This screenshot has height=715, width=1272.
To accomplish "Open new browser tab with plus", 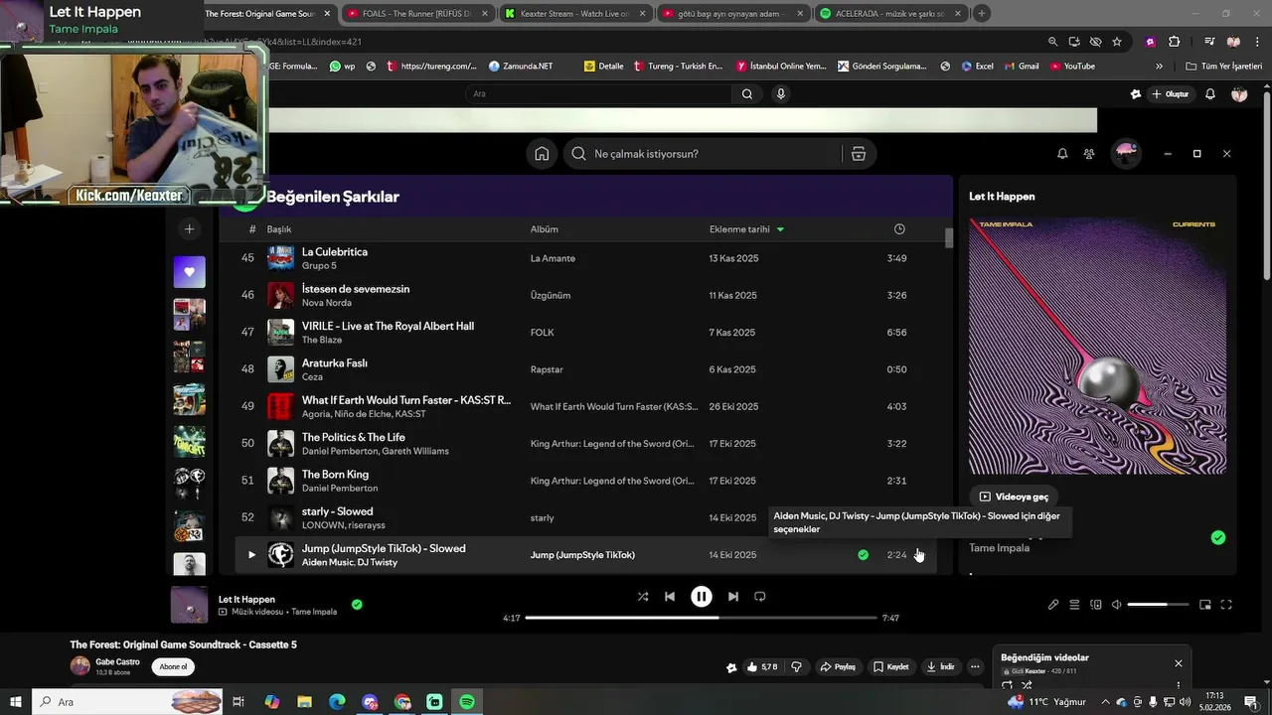I will [x=982, y=14].
